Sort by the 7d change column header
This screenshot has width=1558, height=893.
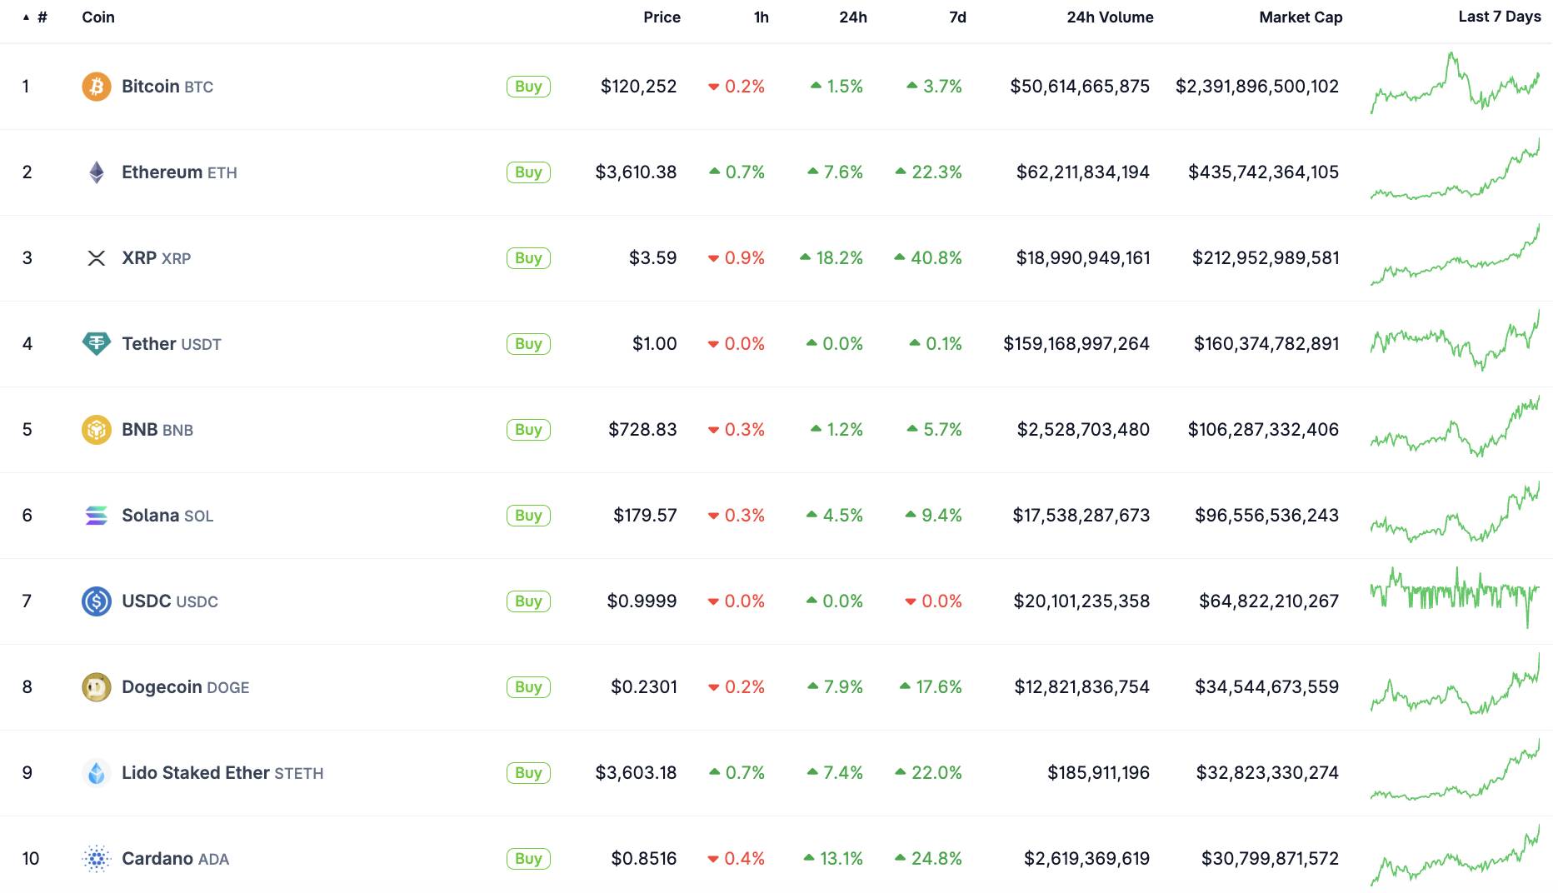pos(958,17)
